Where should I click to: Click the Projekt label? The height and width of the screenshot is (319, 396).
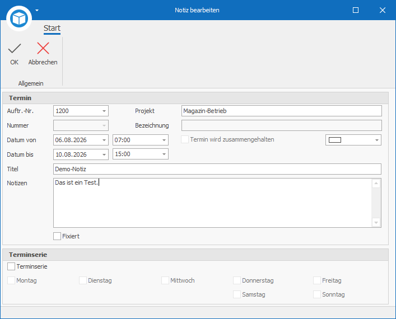(x=145, y=111)
